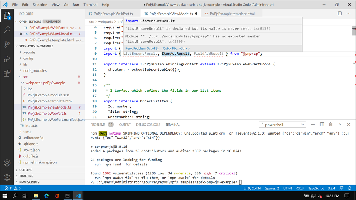Viewport: 356px width, 200px height.
Task: Open the File menu
Action: (x=15, y=5)
